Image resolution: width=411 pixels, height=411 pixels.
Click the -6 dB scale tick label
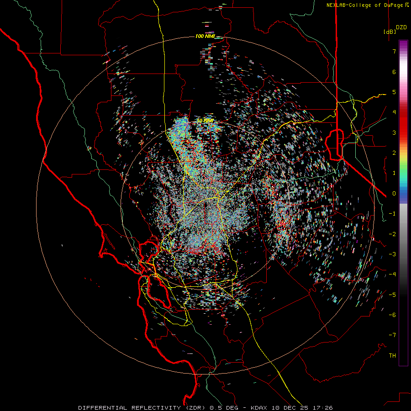pyautogui.click(x=392, y=315)
